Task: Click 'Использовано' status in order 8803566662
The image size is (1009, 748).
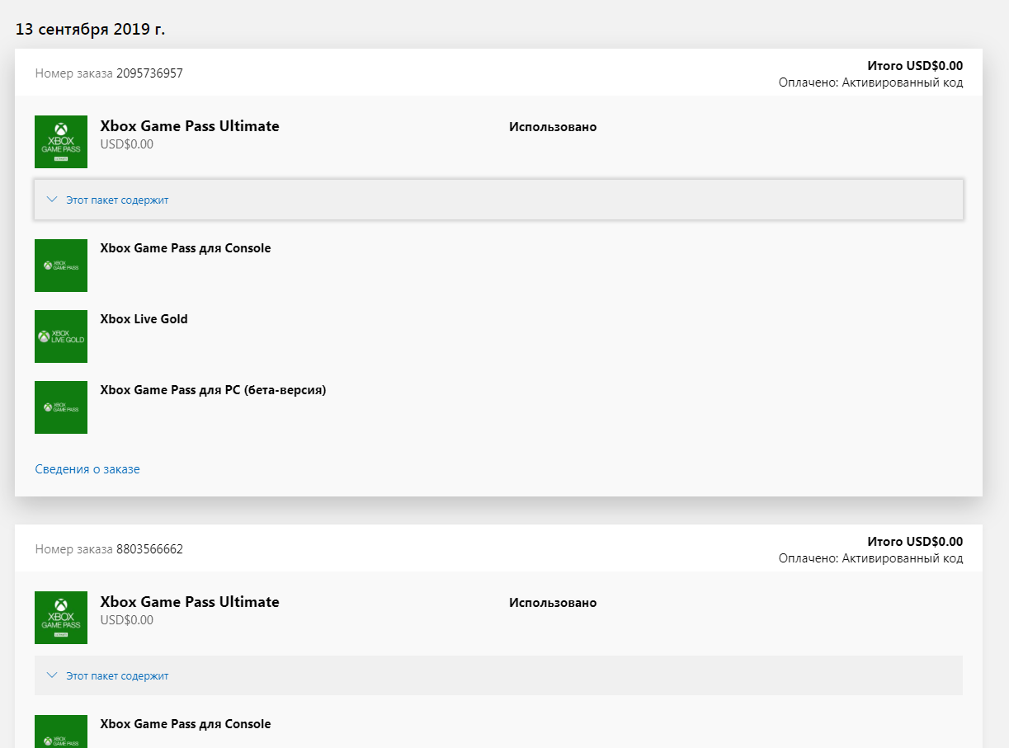Action: click(553, 603)
